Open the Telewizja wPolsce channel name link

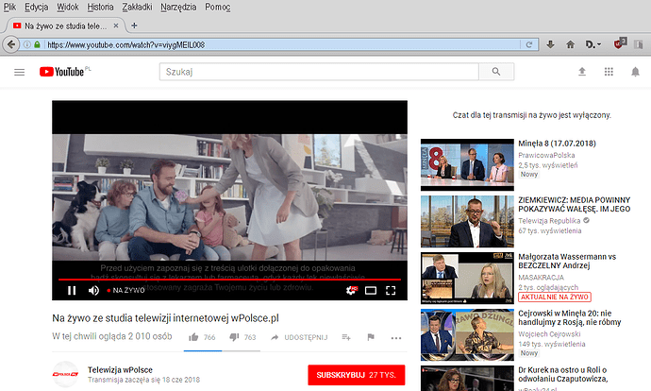120,370
